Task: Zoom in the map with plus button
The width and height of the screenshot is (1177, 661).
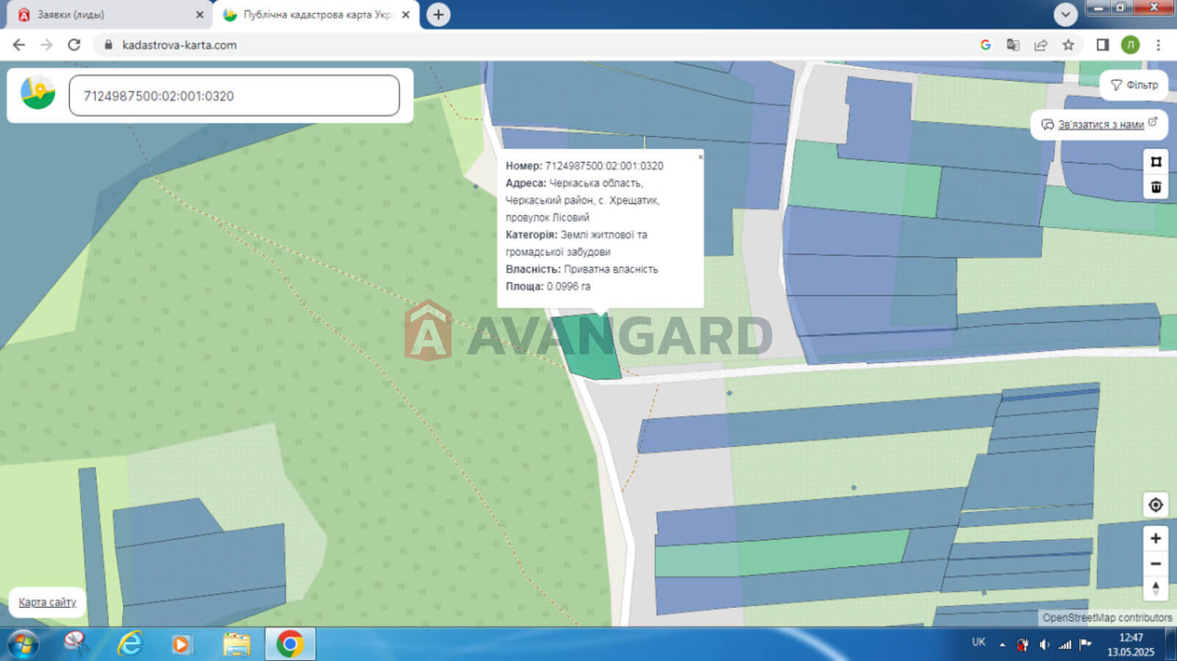Action: [1156, 539]
